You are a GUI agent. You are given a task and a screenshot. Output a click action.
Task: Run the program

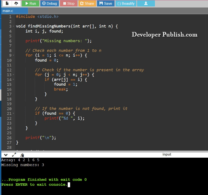[30, 3]
